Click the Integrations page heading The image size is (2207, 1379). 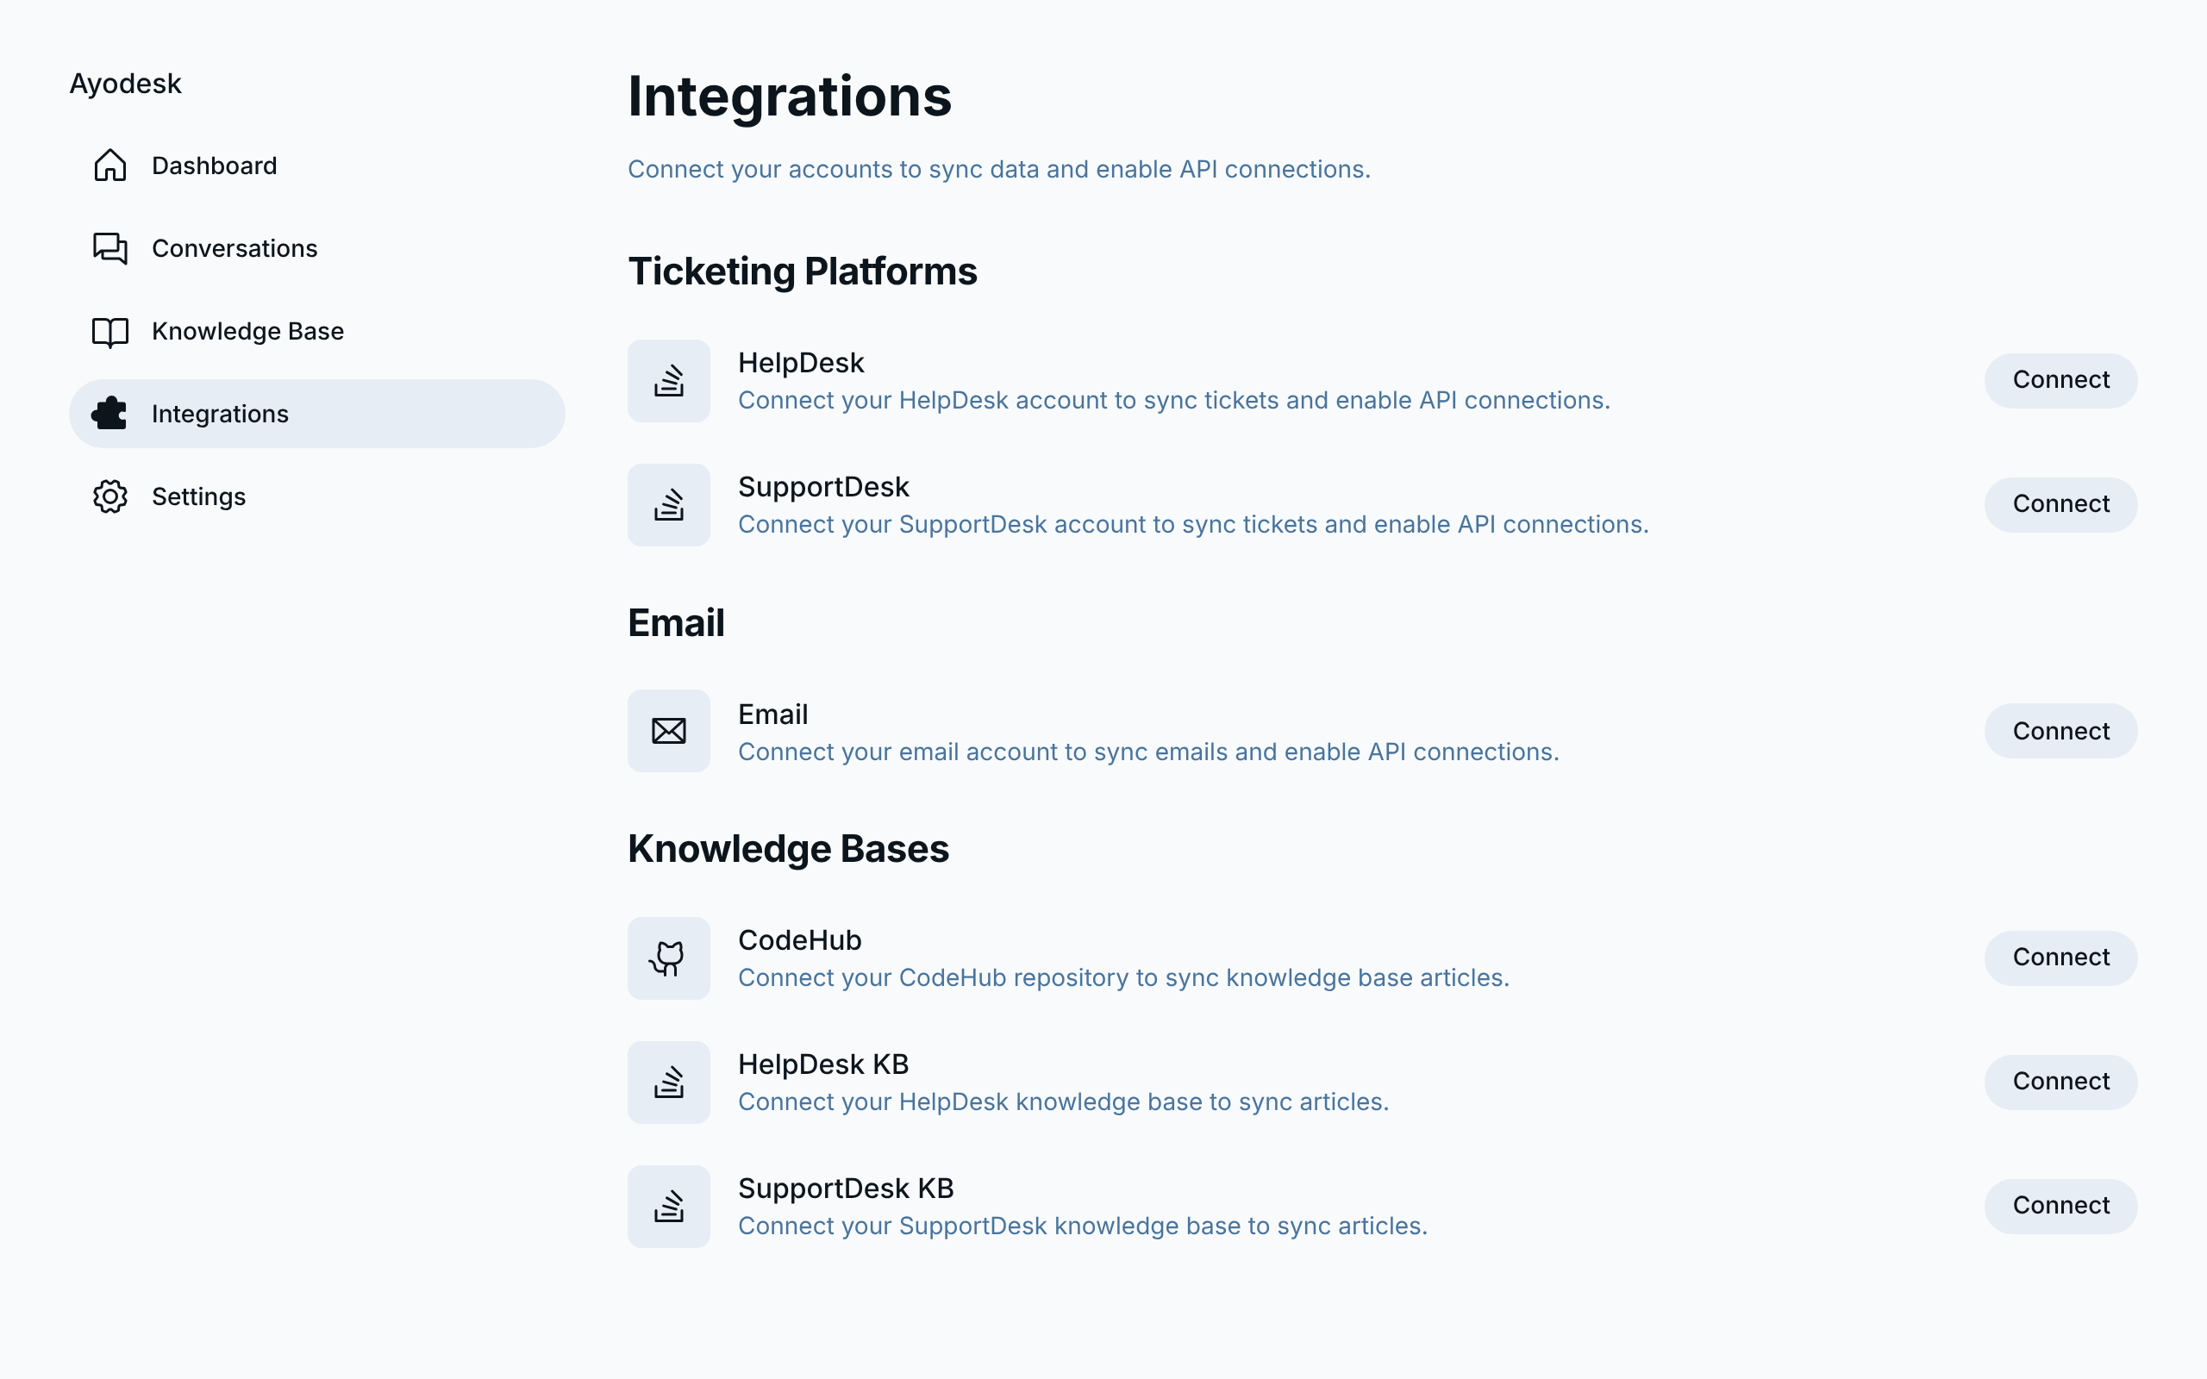pyautogui.click(x=790, y=97)
